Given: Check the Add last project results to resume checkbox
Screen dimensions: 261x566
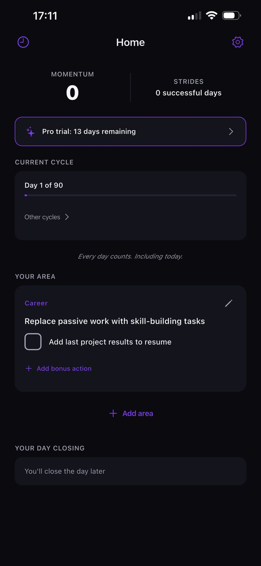Looking at the screenshot, I should click(33, 341).
